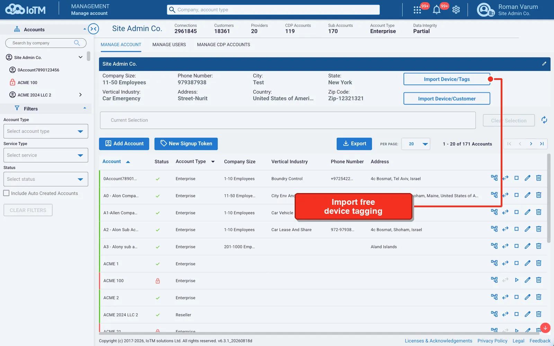
Task: Edit 0Account78901 row with pencil icon
Action: tap(527, 178)
